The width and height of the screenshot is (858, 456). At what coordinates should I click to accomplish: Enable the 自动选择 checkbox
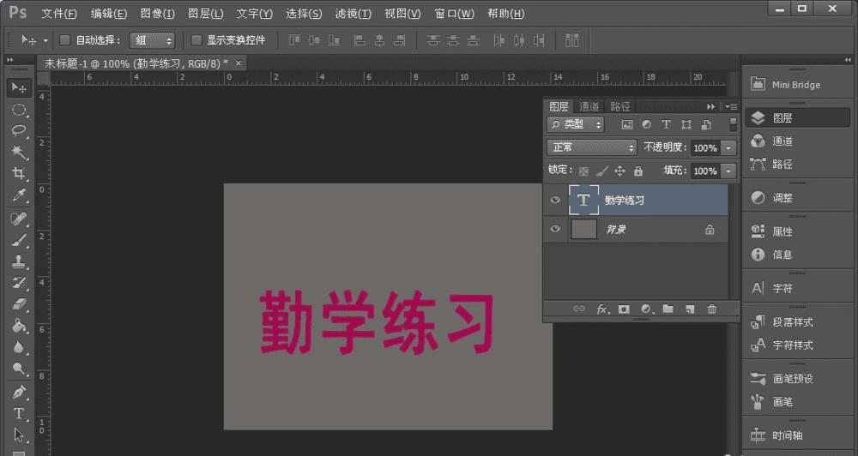coord(65,40)
